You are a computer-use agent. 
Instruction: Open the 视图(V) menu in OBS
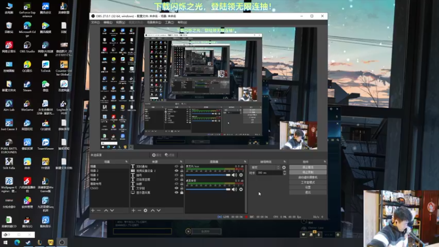click(x=120, y=23)
